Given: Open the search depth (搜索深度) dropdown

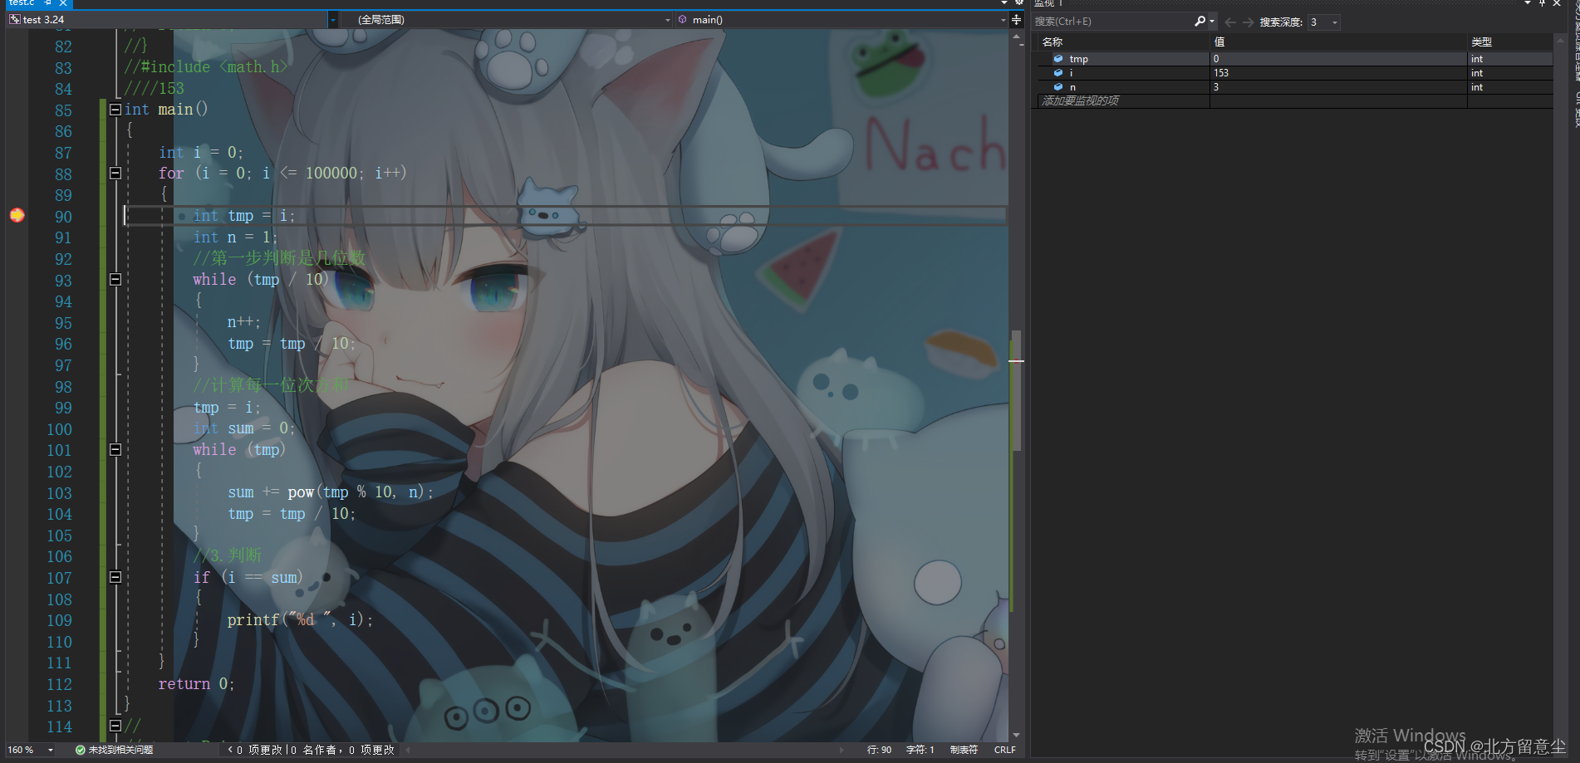Looking at the screenshot, I should 1334,22.
